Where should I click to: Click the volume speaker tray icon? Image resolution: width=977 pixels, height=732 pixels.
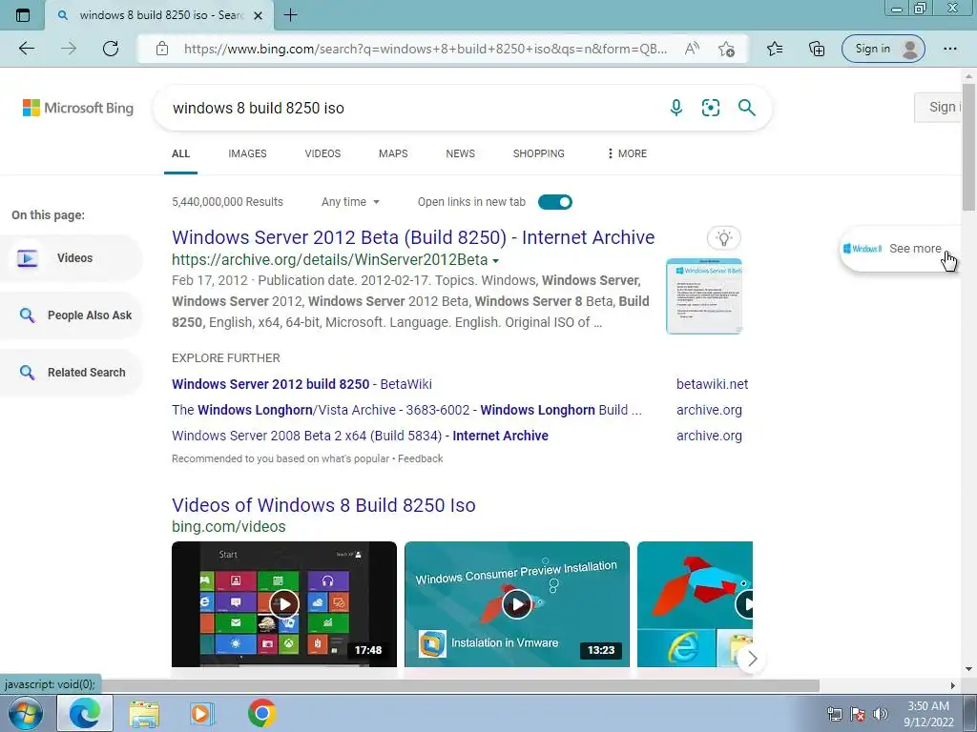tap(881, 714)
